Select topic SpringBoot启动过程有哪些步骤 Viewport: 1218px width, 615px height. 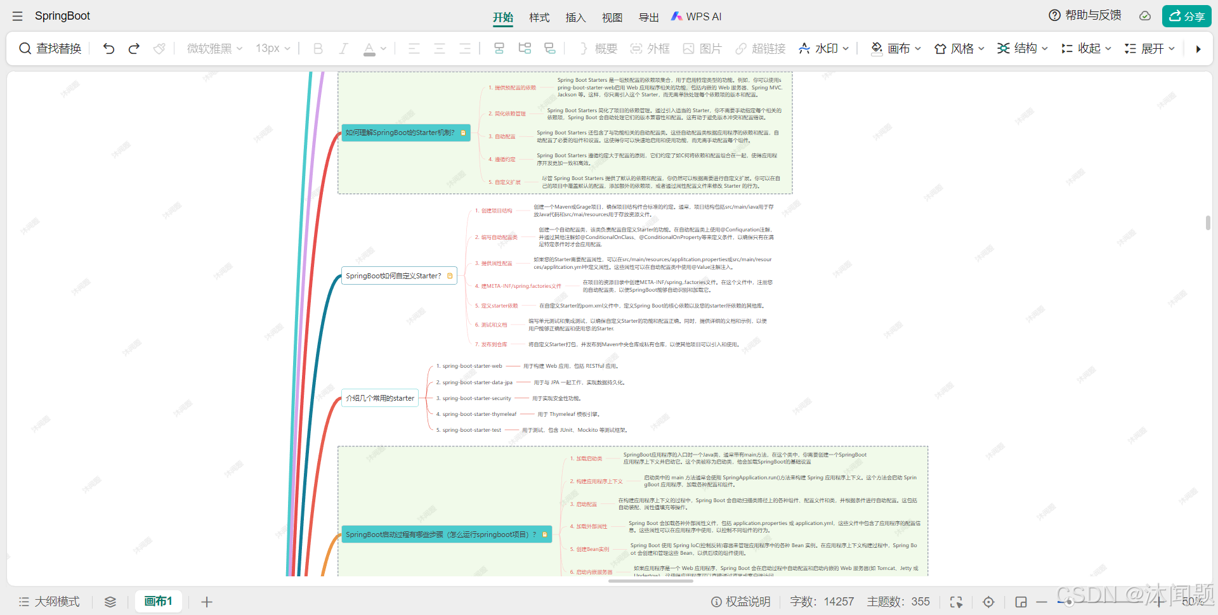[447, 534]
